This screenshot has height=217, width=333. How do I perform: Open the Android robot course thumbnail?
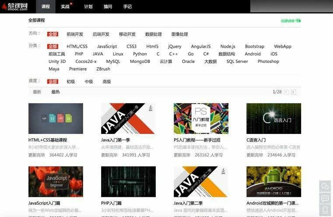point(274,182)
